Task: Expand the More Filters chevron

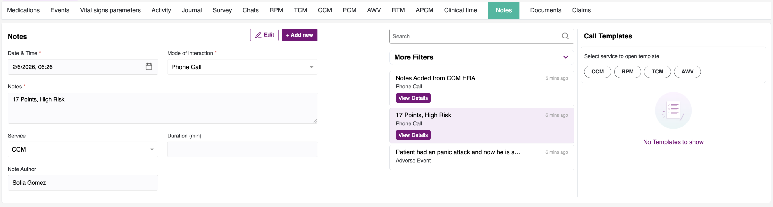Action: pos(565,57)
